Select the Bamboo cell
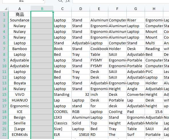 point(19,49)
